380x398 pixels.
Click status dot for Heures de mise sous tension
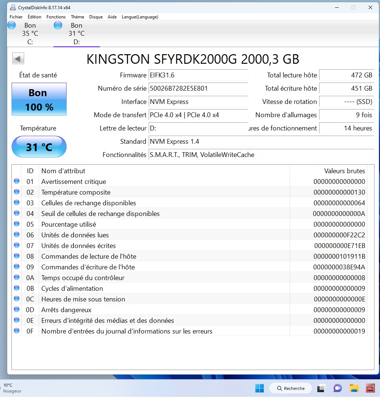click(17, 299)
